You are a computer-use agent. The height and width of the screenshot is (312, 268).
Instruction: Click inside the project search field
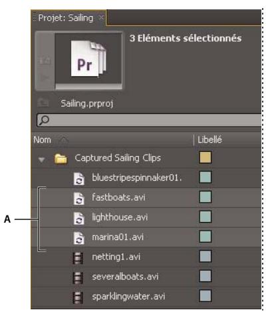(x=149, y=120)
